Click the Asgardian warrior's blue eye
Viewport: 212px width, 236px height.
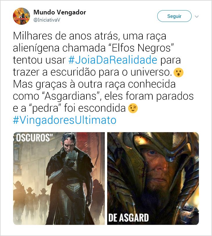[x=152, y=153]
